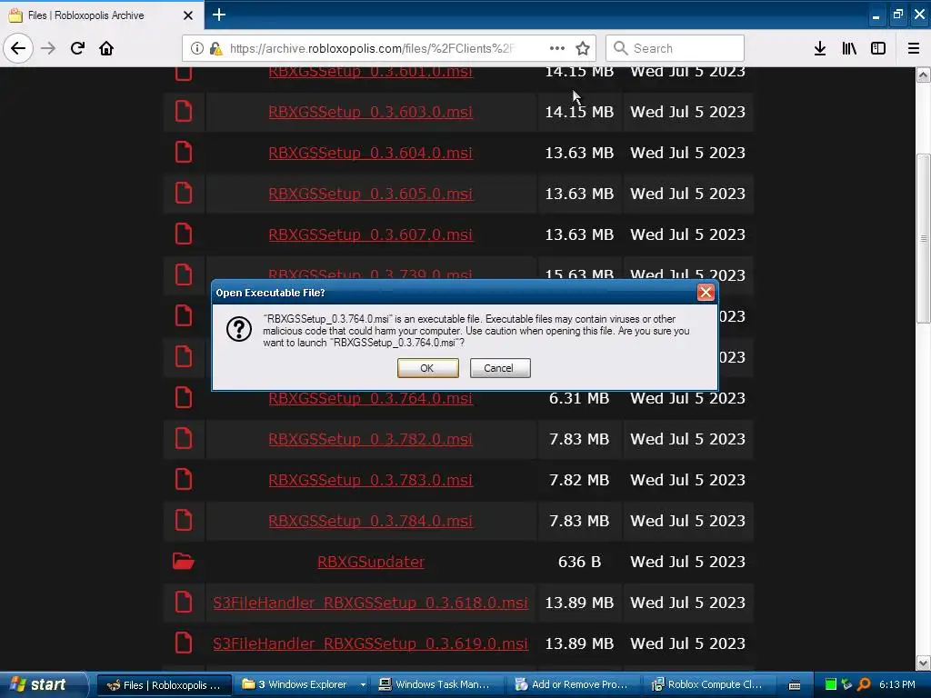Open the RBXGSSetup_0.3.604.0.msi link
The height and width of the screenshot is (698, 931).
coord(371,153)
